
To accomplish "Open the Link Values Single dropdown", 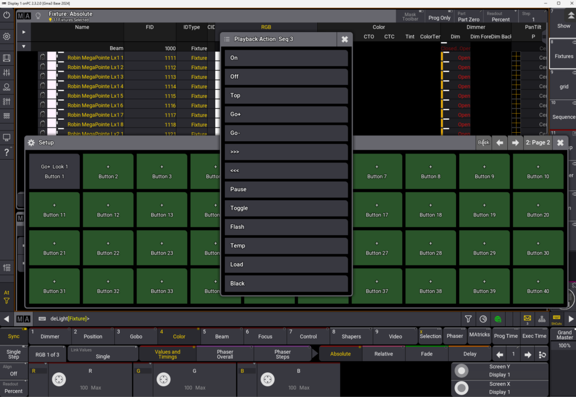I will 103,354.
